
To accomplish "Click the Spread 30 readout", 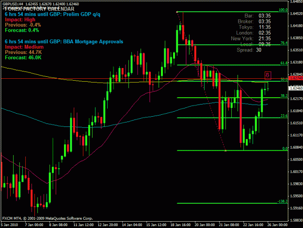I will pyautogui.click(x=249, y=50).
